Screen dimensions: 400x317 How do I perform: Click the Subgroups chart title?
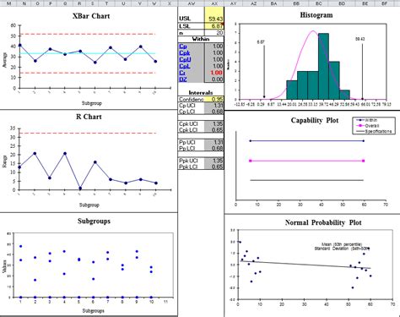coord(94,221)
